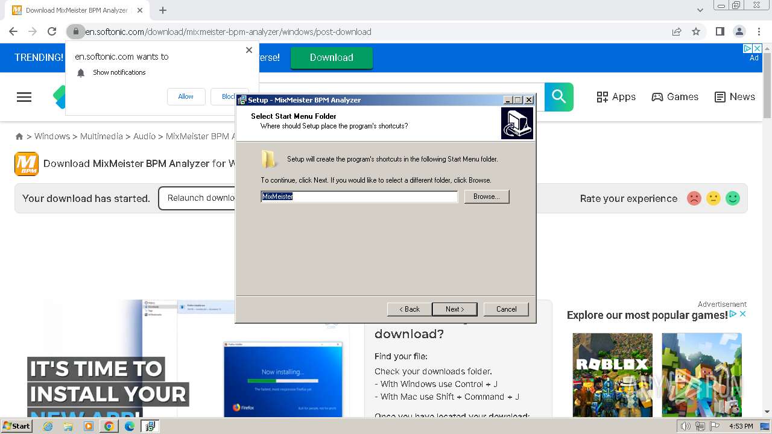The height and width of the screenshot is (434, 772).
Task: Allow softonic notifications
Action: pyautogui.click(x=186, y=96)
